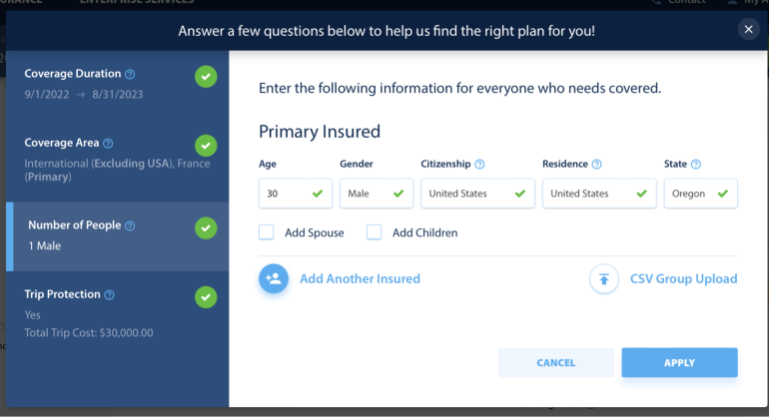Switch to the Coverage Duration step
This screenshot has height=417, width=769.
click(110, 84)
